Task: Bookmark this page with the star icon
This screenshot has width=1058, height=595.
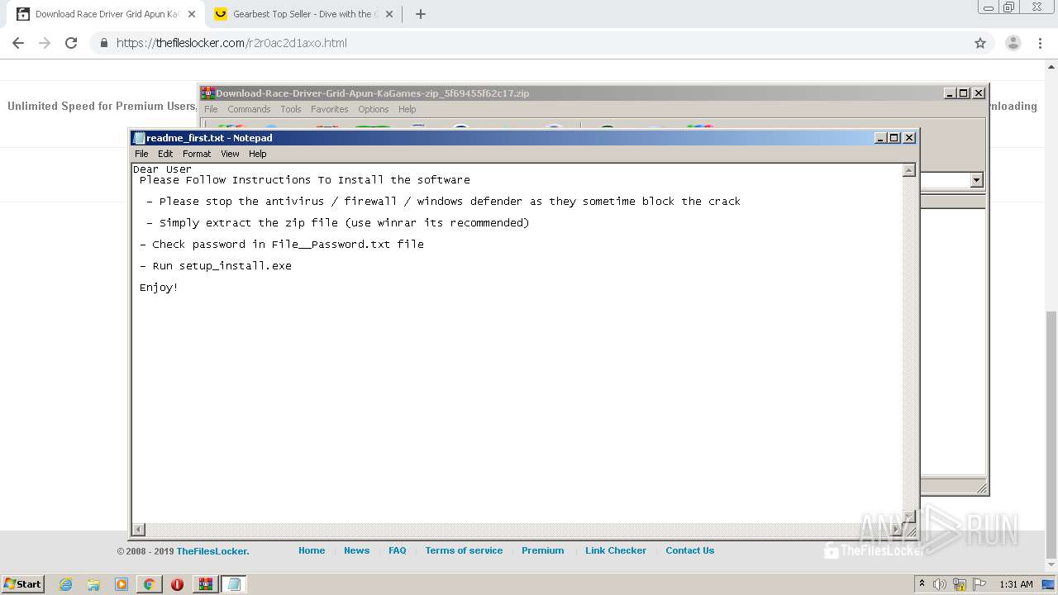Action: coord(980,43)
